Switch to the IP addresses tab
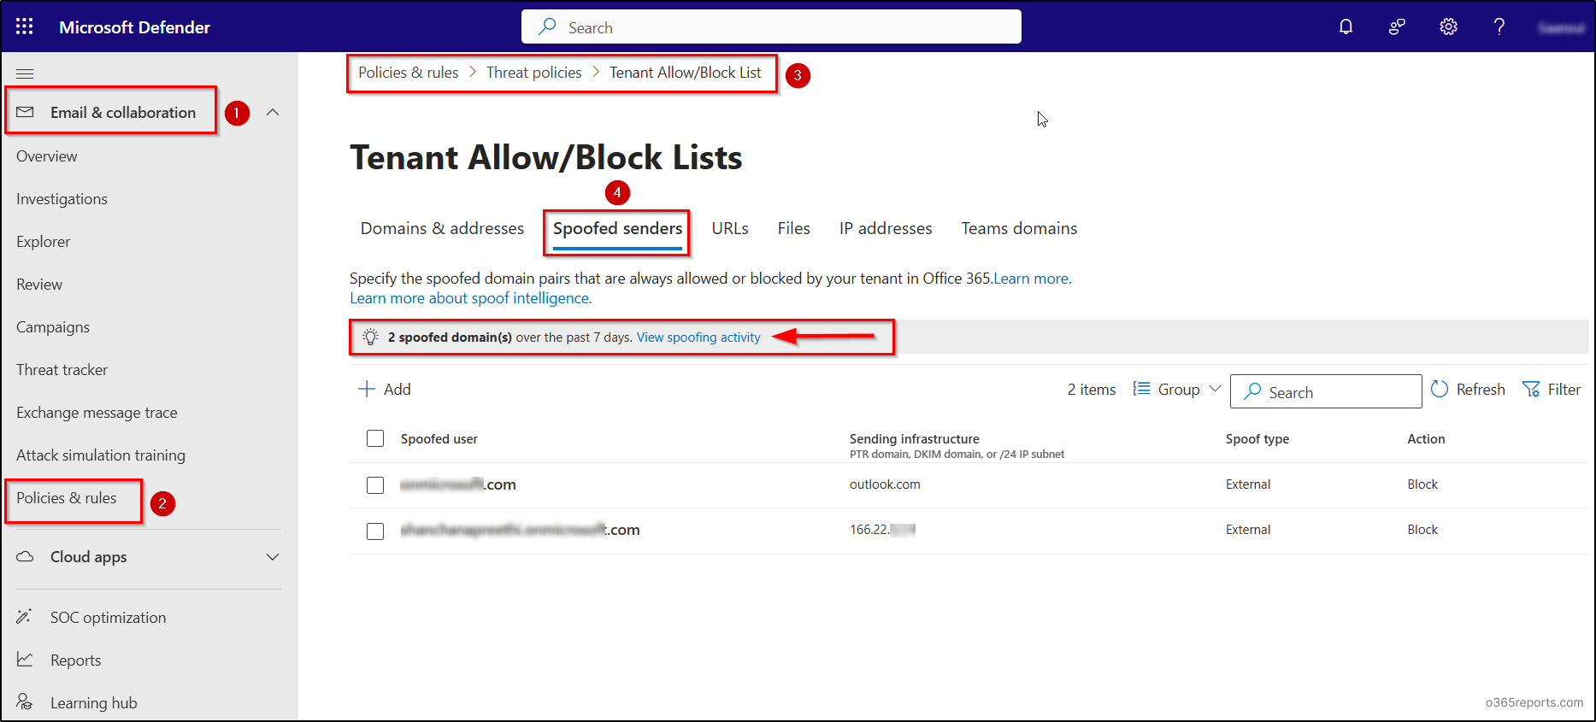Image resolution: width=1596 pixels, height=722 pixels. [x=885, y=228]
